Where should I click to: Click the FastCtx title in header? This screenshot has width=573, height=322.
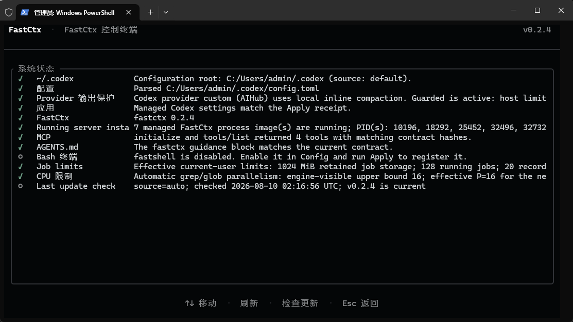(x=25, y=29)
